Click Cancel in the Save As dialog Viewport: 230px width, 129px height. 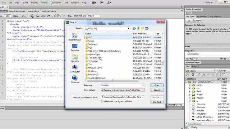click(x=157, y=90)
